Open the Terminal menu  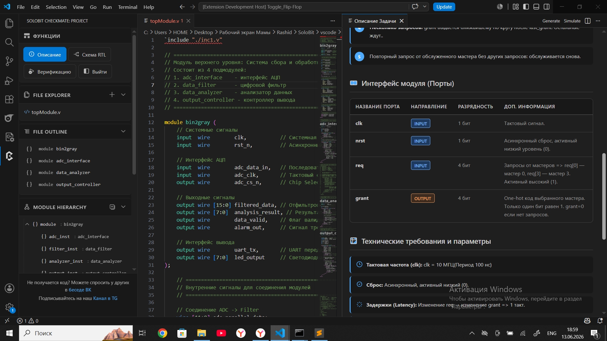click(x=127, y=7)
